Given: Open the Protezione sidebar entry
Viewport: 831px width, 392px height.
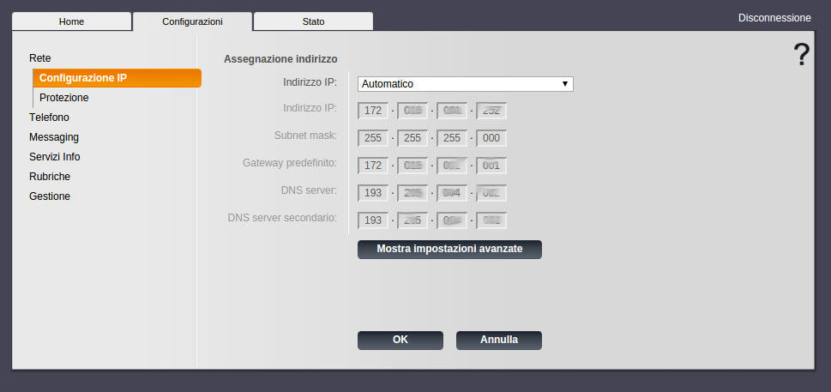Looking at the screenshot, I should coord(63,98).
